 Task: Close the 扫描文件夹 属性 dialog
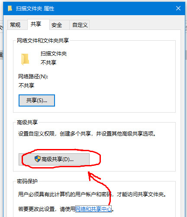click(x=178, y=8)
